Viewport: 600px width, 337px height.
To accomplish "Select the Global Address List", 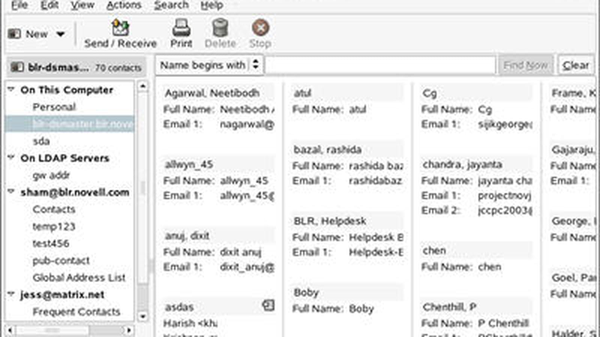I will [79, 277].
